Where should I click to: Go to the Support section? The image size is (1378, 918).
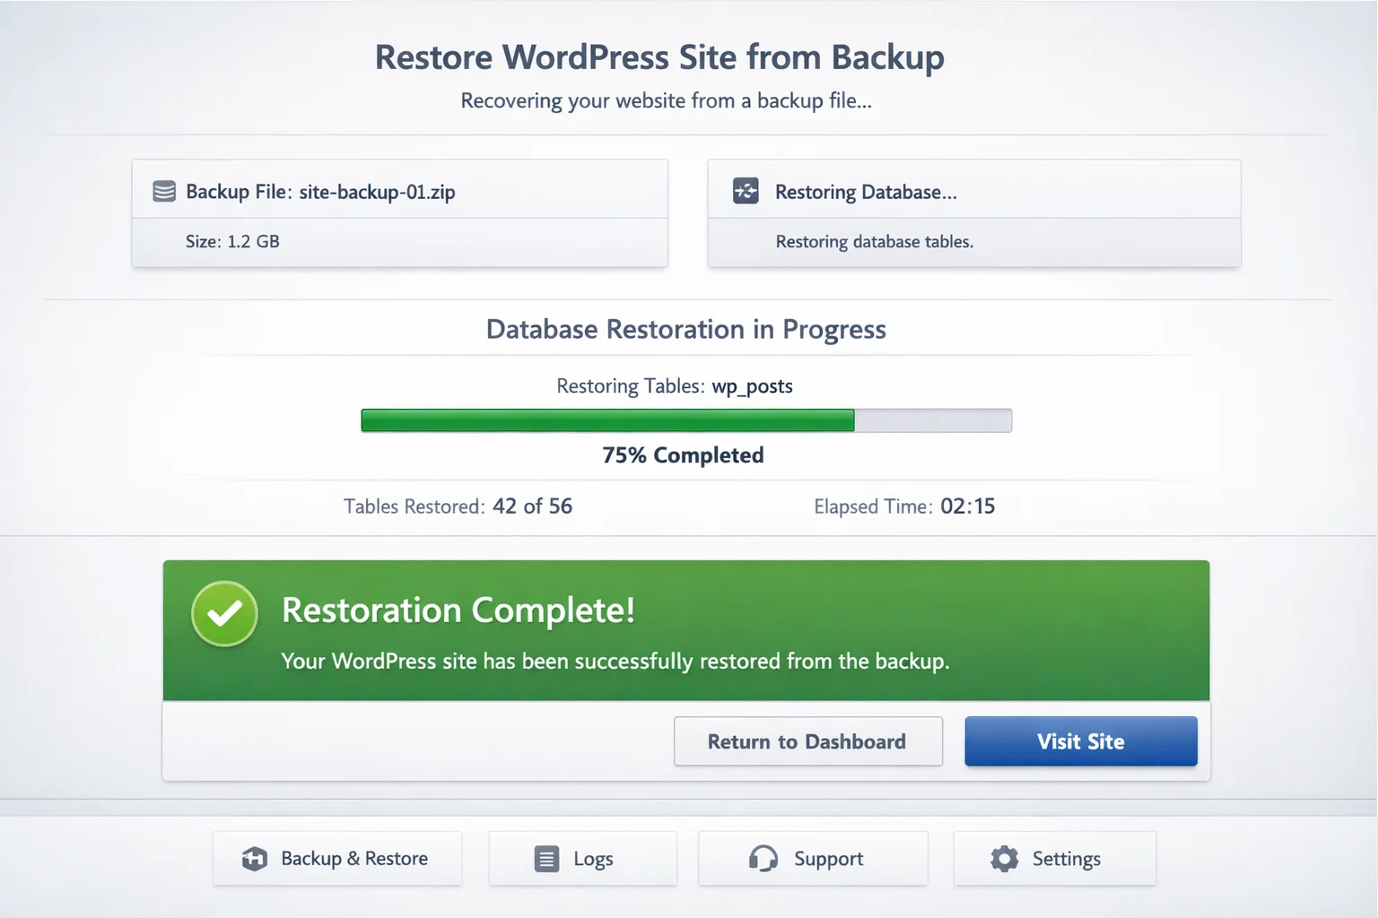coord(813,859)
